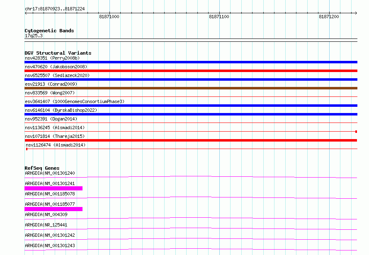The height and width of the screenshot is (255, 369).
Task: Click the 17q25.3 band label
Action: pos(34,36)
